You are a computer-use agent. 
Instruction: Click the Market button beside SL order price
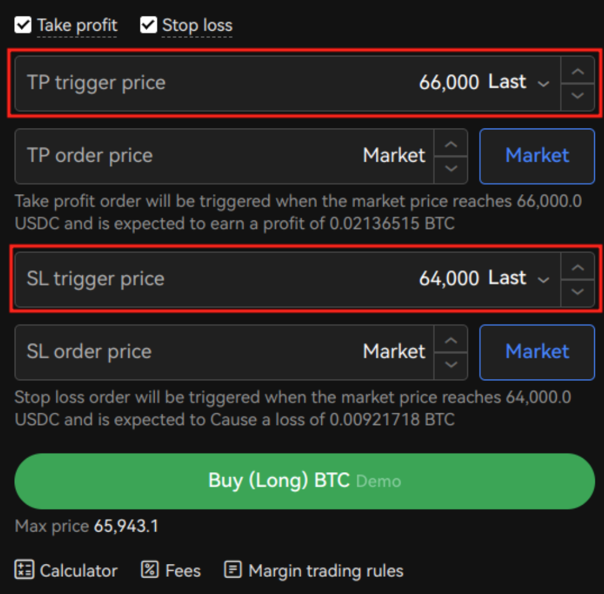(x=537, y=352)
